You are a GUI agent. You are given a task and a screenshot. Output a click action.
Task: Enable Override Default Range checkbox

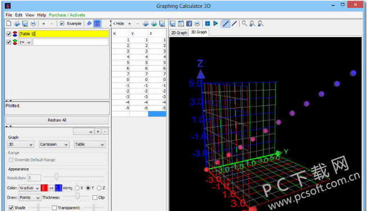11,160
